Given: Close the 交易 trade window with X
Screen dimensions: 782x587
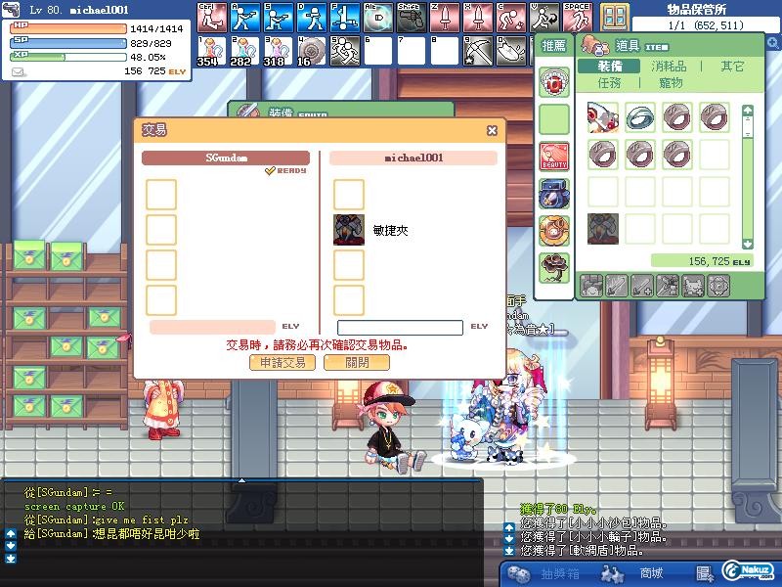Looking at the screenshot, I should (492, 130).
